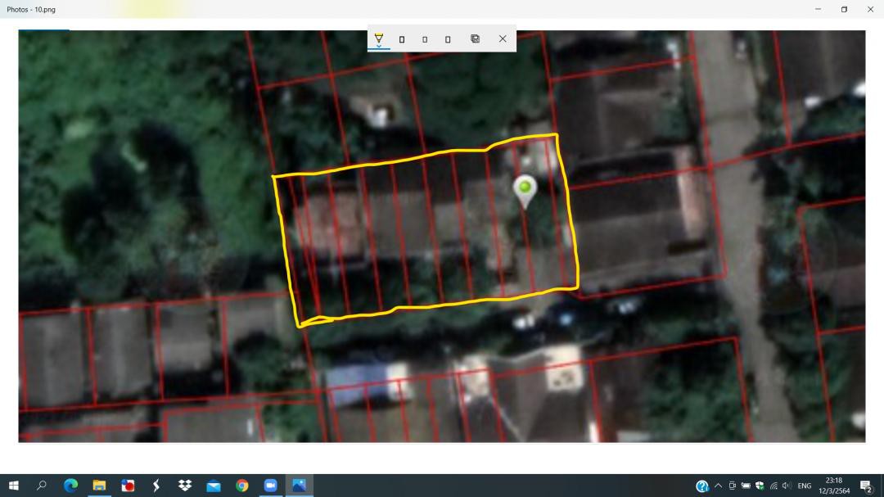
Task: Open the Mail app from taskbar
Action: click(214, 486)
